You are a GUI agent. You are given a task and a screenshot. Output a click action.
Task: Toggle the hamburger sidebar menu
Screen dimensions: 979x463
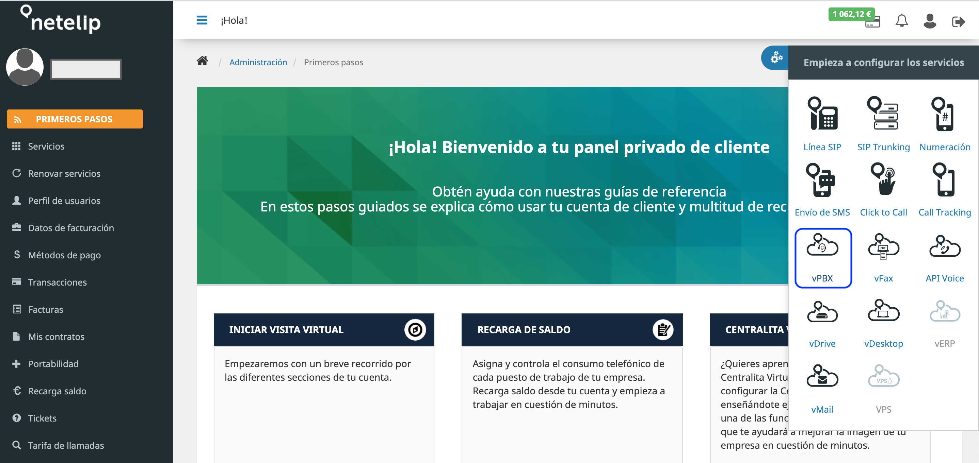click(x=202, y=20)
